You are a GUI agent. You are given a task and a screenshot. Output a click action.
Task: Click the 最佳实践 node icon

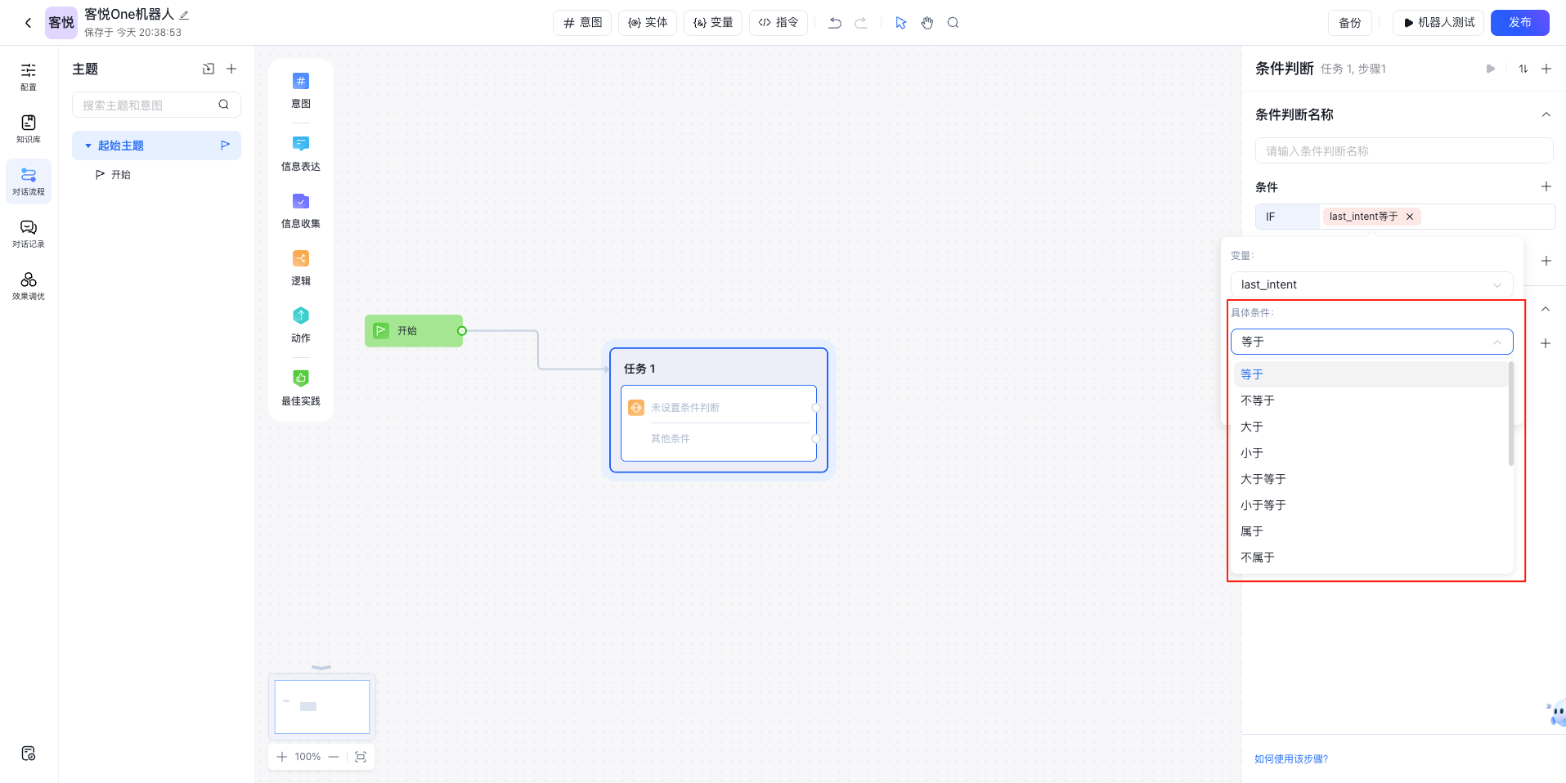click(301, 378)
